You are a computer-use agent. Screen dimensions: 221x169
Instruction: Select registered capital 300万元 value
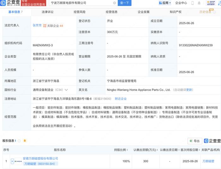point(112,32)
